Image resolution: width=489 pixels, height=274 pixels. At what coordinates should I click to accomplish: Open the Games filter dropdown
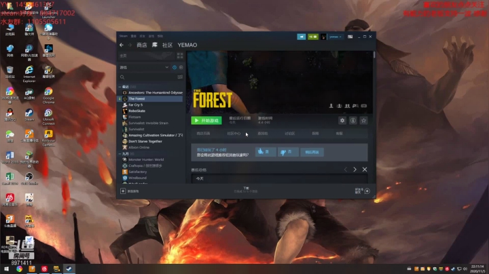[144, 67]
